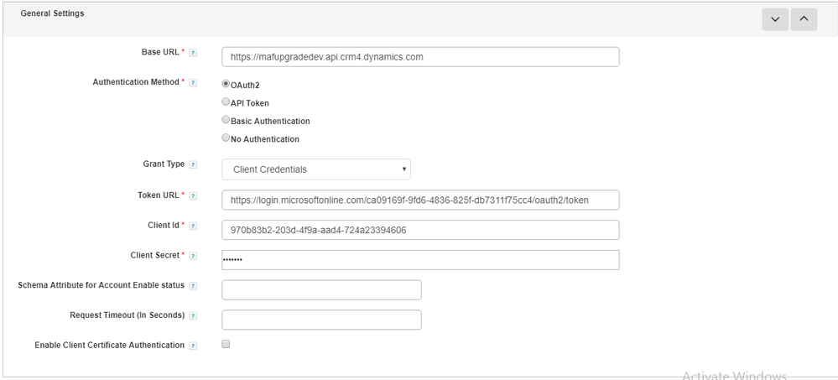Viewport: 838px width, 380px height.
Task: Show help for Client Id field
Action: point(193,226)
